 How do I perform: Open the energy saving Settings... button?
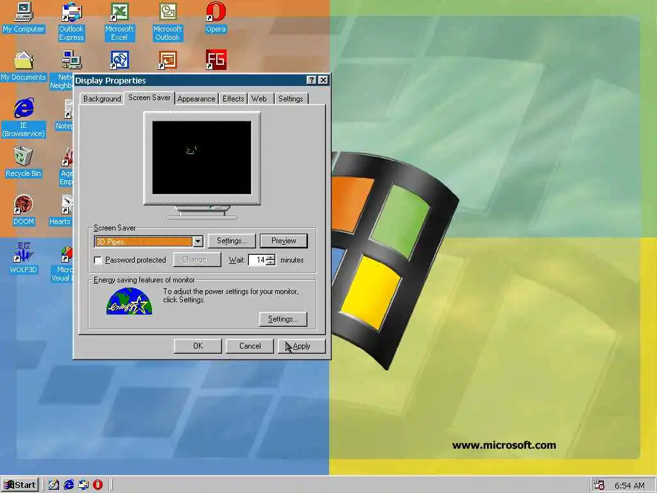tap(283, 320)
